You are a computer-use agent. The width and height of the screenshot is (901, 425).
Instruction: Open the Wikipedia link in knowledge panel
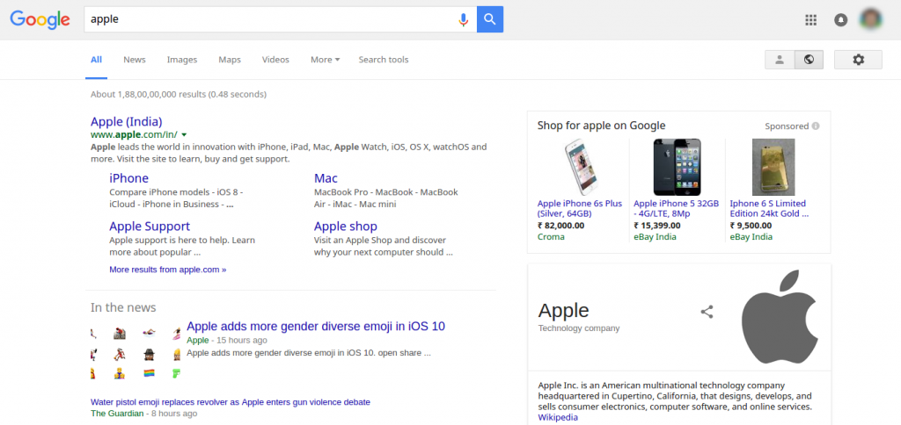[x=558, y=418]
